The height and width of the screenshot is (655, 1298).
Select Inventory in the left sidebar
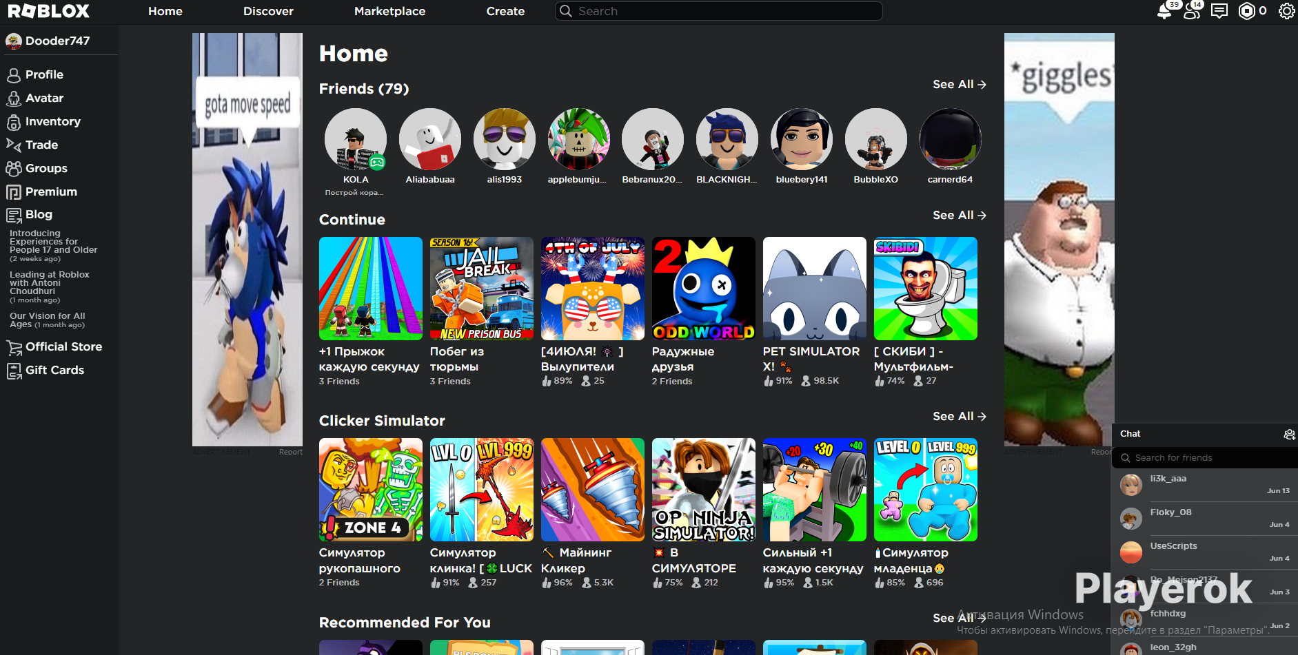pyautogui.click(x=53, y=122)
